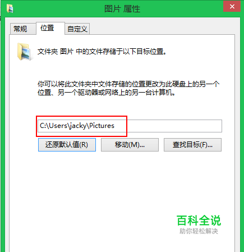Click the 还原默认值(R) button
Image resolution: width=244 pixels, height=252 pixels.
(x=67, y=145)
